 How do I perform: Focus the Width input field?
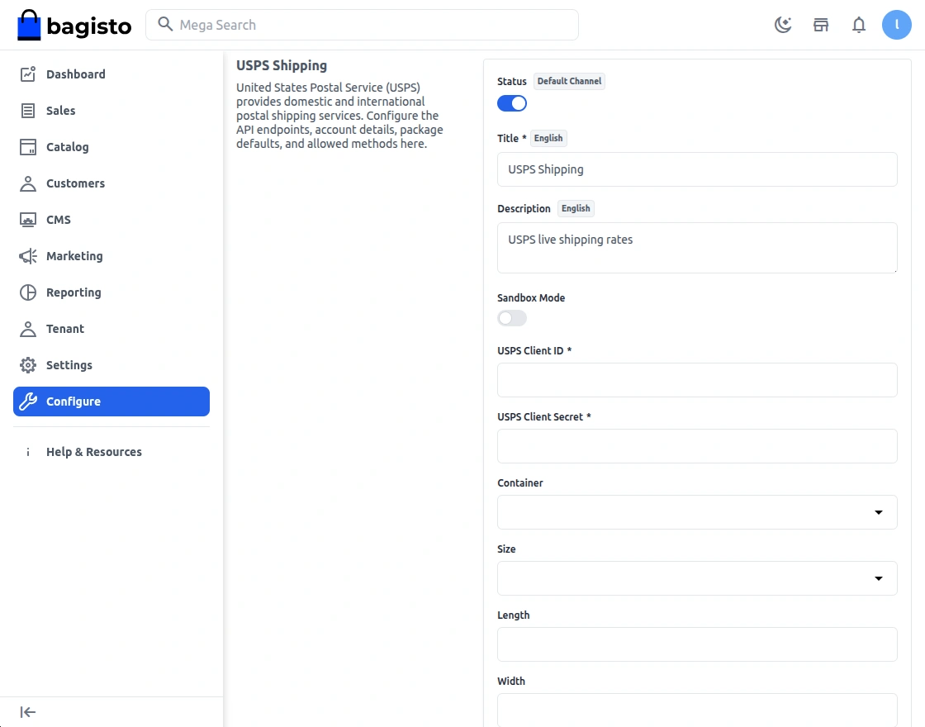tap(697, 710)
